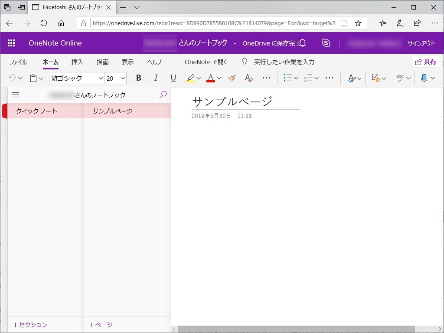Open the Office app launcher grid
Image resolution: width=444 pixels, height=333 pixels.
click(x=11, y=43)
